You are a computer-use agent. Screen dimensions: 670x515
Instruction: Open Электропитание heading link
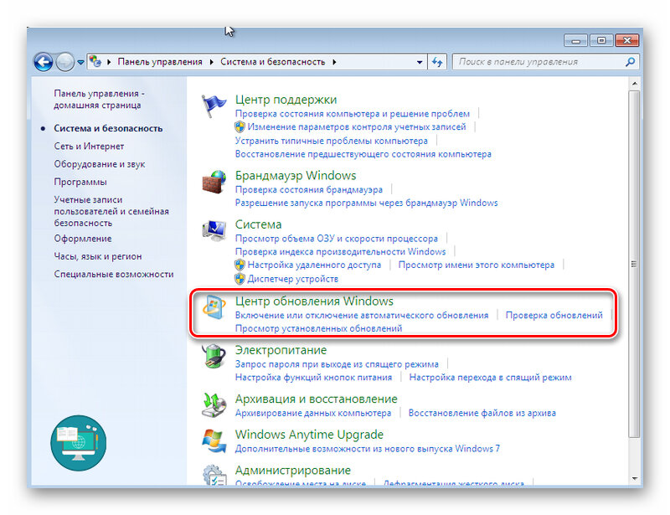pos(281,350)
